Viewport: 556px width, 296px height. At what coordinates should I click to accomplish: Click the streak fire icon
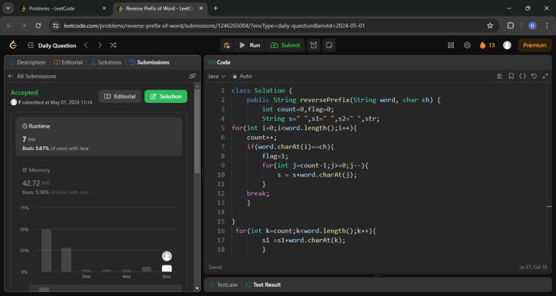tap(484, 45)
